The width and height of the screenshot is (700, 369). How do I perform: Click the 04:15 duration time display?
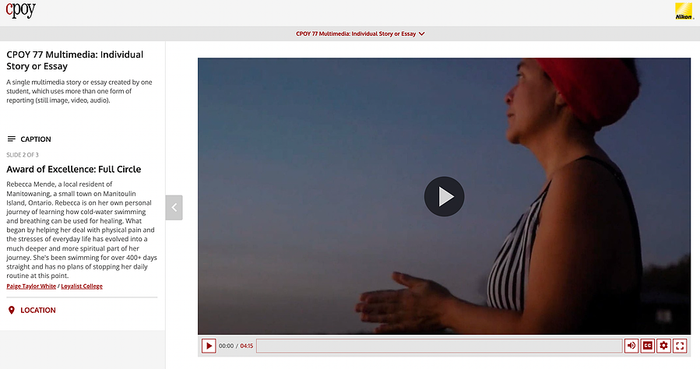point(246,346)
